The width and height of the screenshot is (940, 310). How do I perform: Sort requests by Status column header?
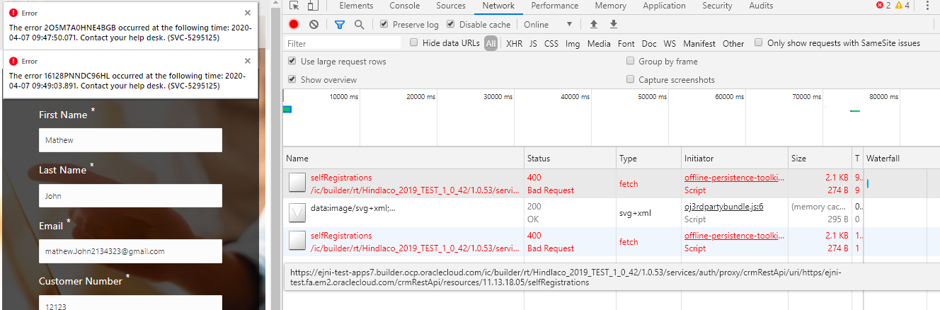tap(570, 159)
